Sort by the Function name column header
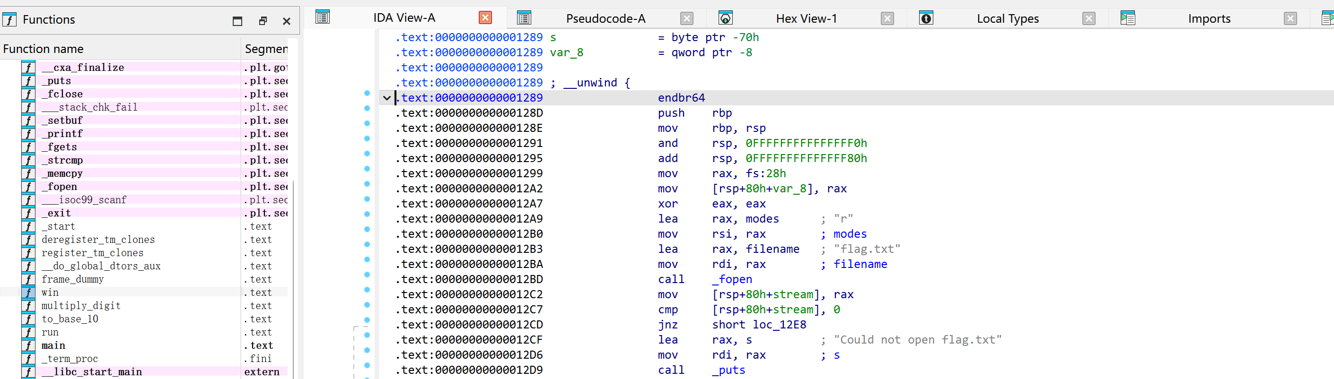Viewport: 1334px width, 379px height. click(x=120, y=49)
